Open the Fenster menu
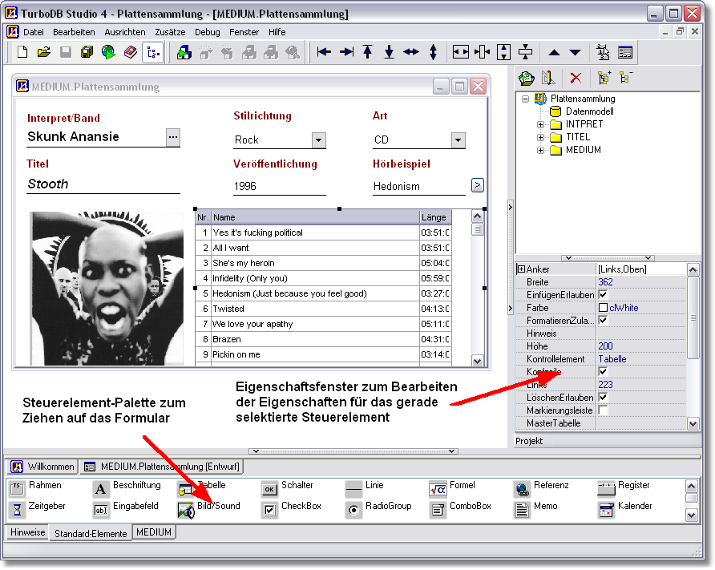The image size is (715, 570). 244,32
